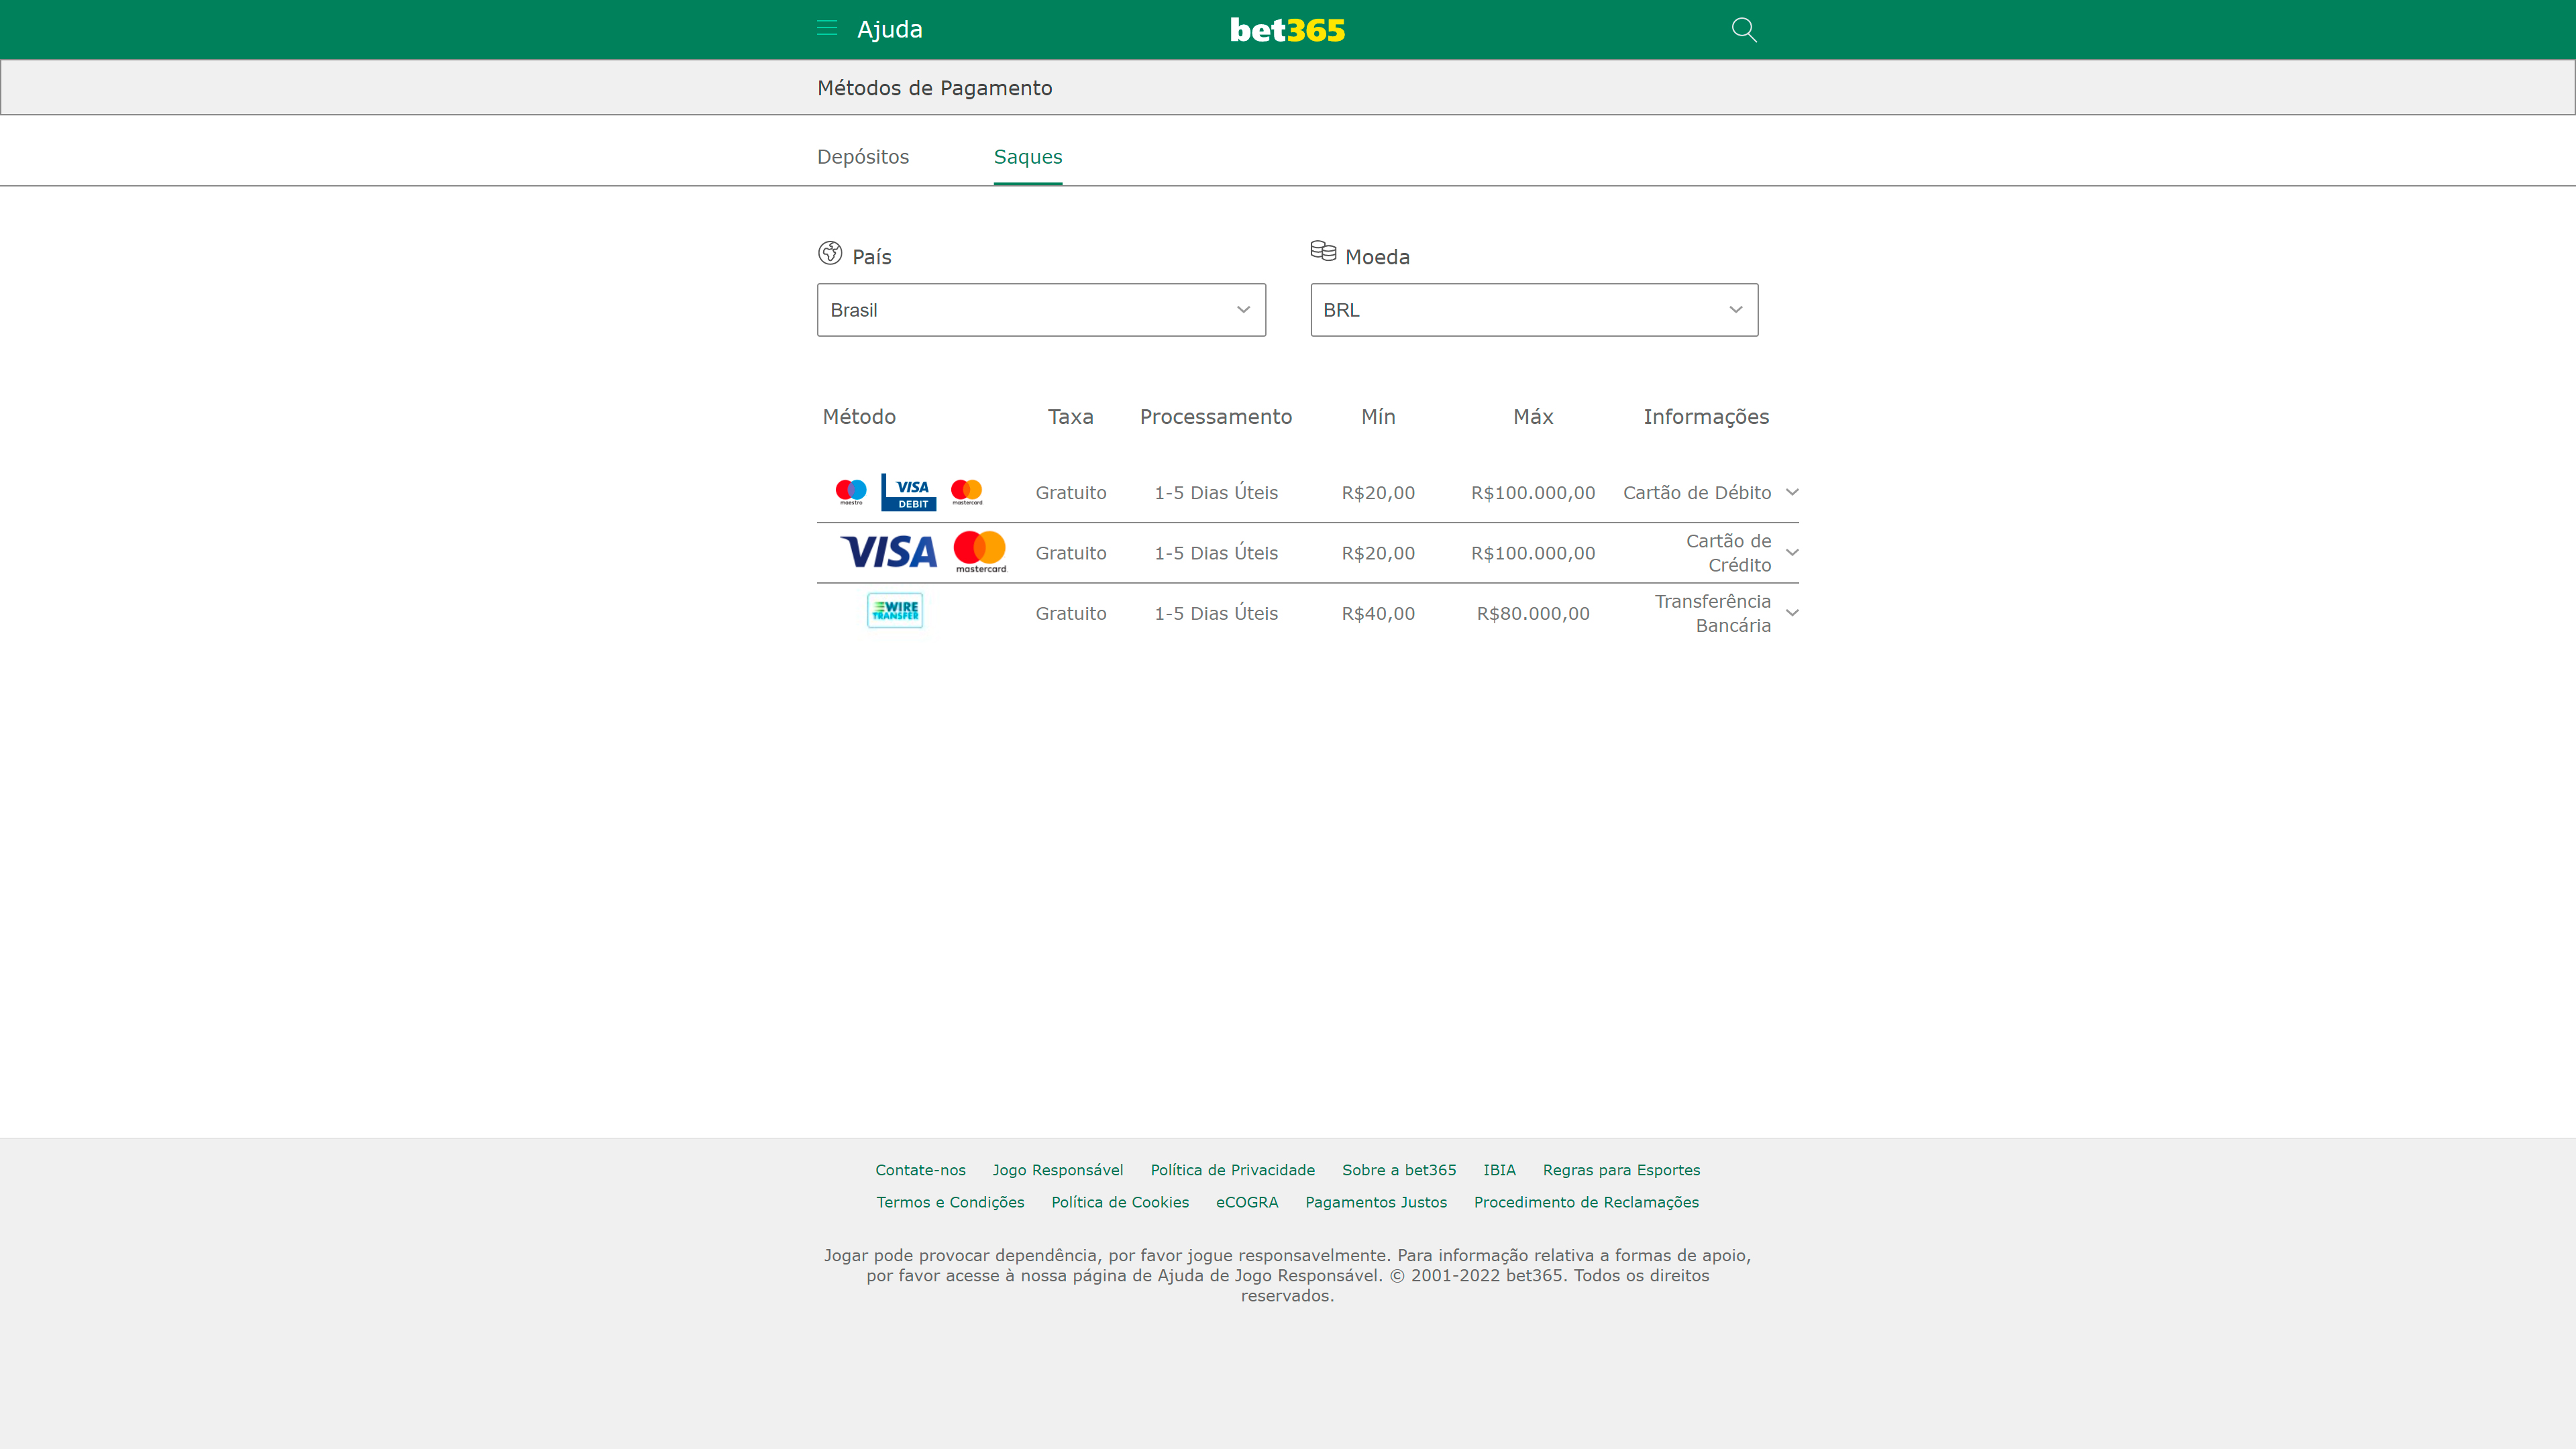Click the small Mastercard debit logo
Viewport: 2576px width, 1449px height.
point(967,491)
